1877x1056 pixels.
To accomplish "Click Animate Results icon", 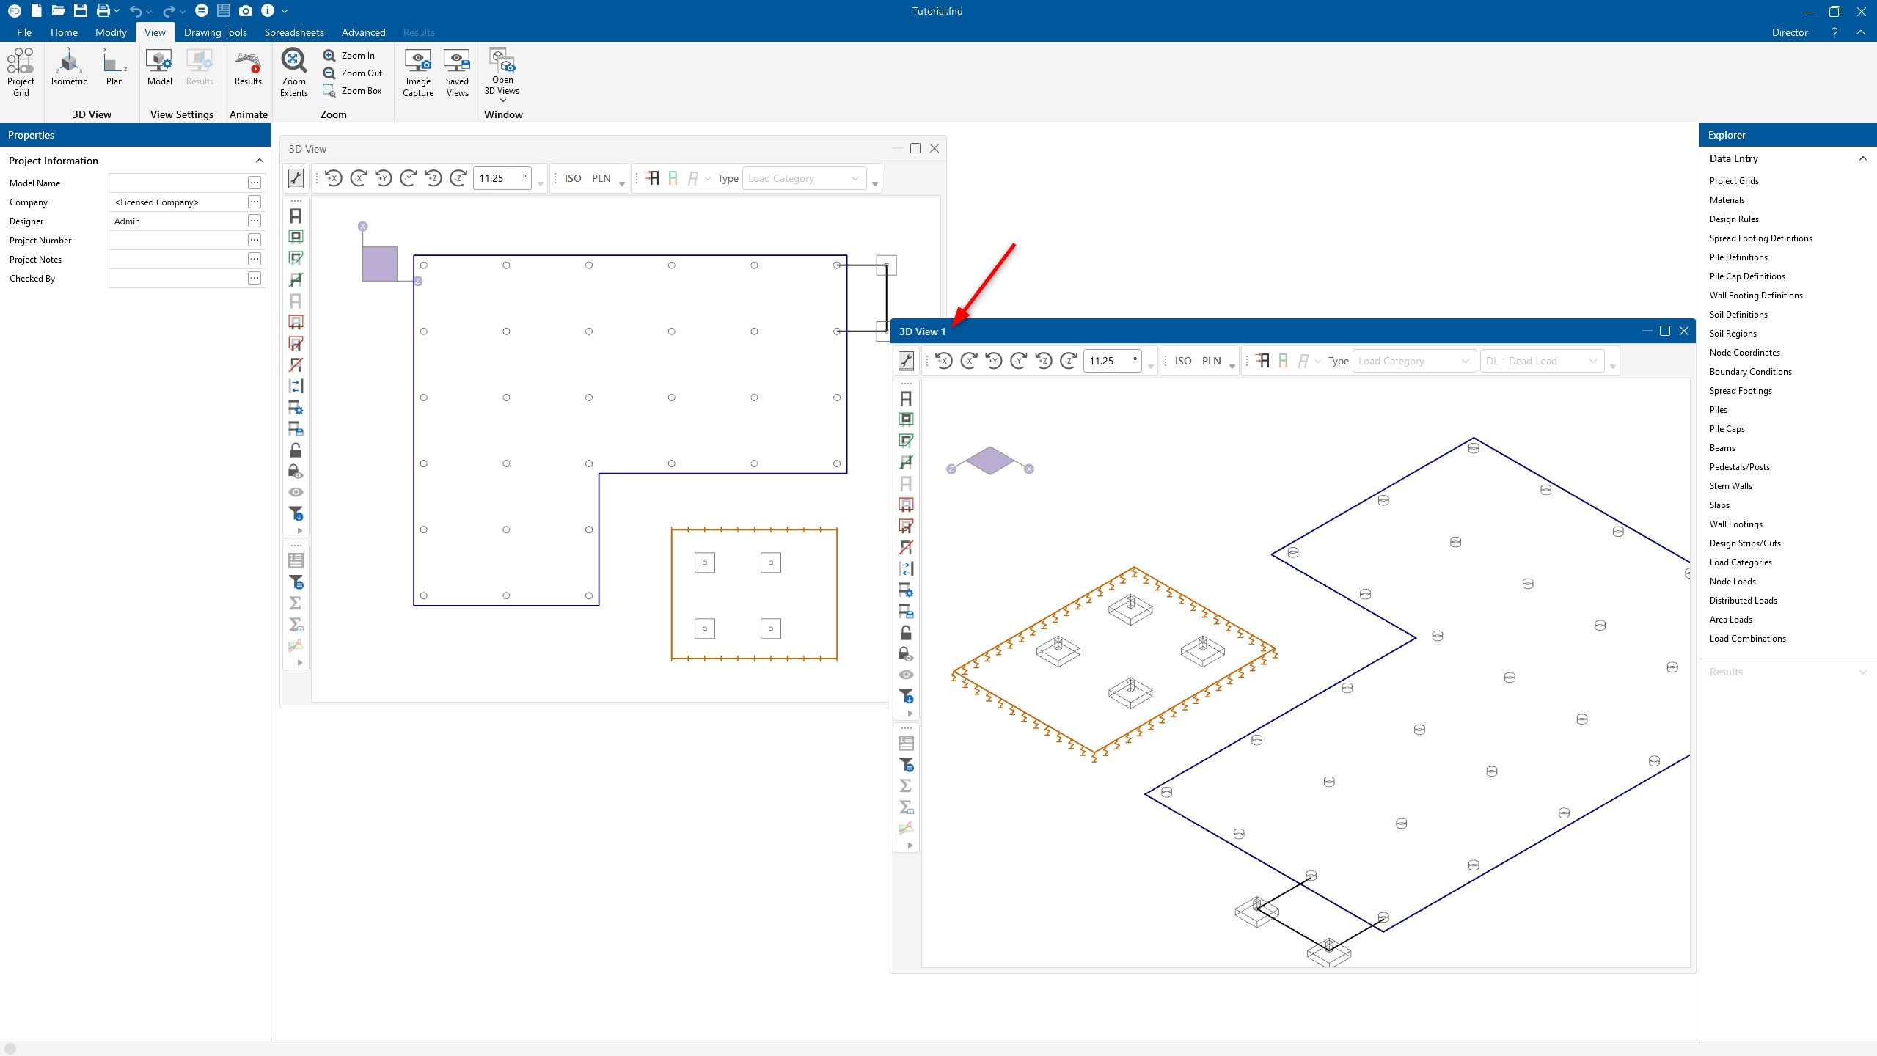I will pyautogui.click(x=248, y=62).
